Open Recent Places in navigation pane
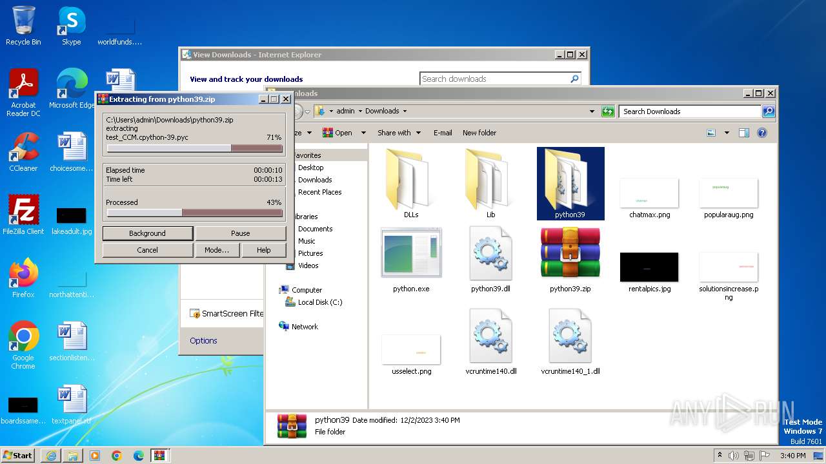The height and width of the screenshot is (464, 826). point(320,192)
